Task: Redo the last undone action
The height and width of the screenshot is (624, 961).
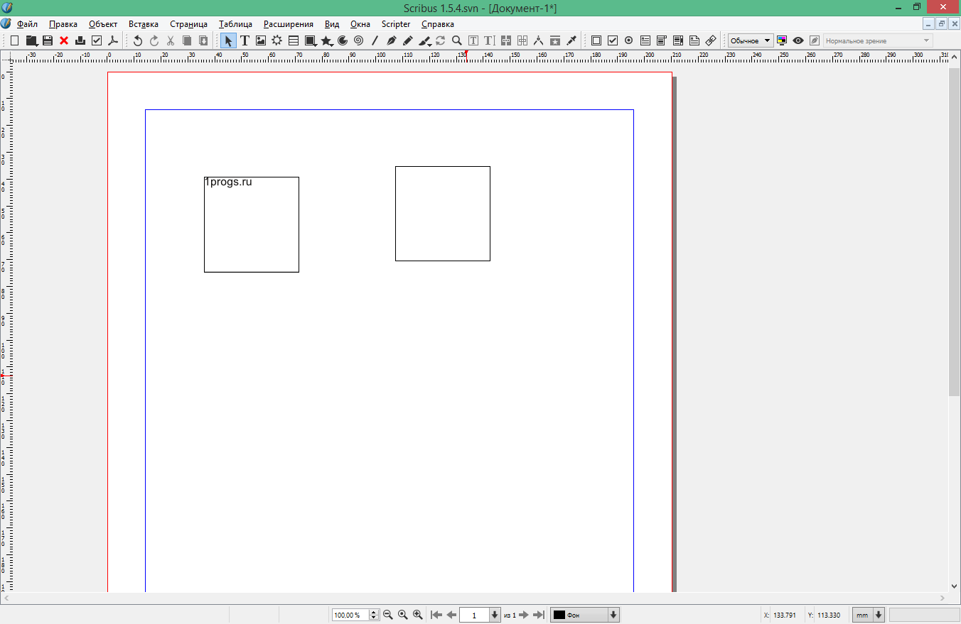Action: (x=154, y=40)
